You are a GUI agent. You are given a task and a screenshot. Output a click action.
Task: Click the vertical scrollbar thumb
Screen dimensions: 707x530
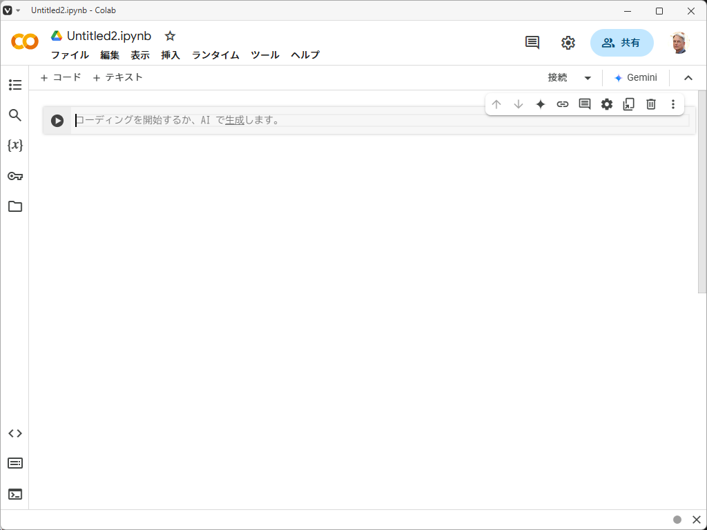point(702,192)
